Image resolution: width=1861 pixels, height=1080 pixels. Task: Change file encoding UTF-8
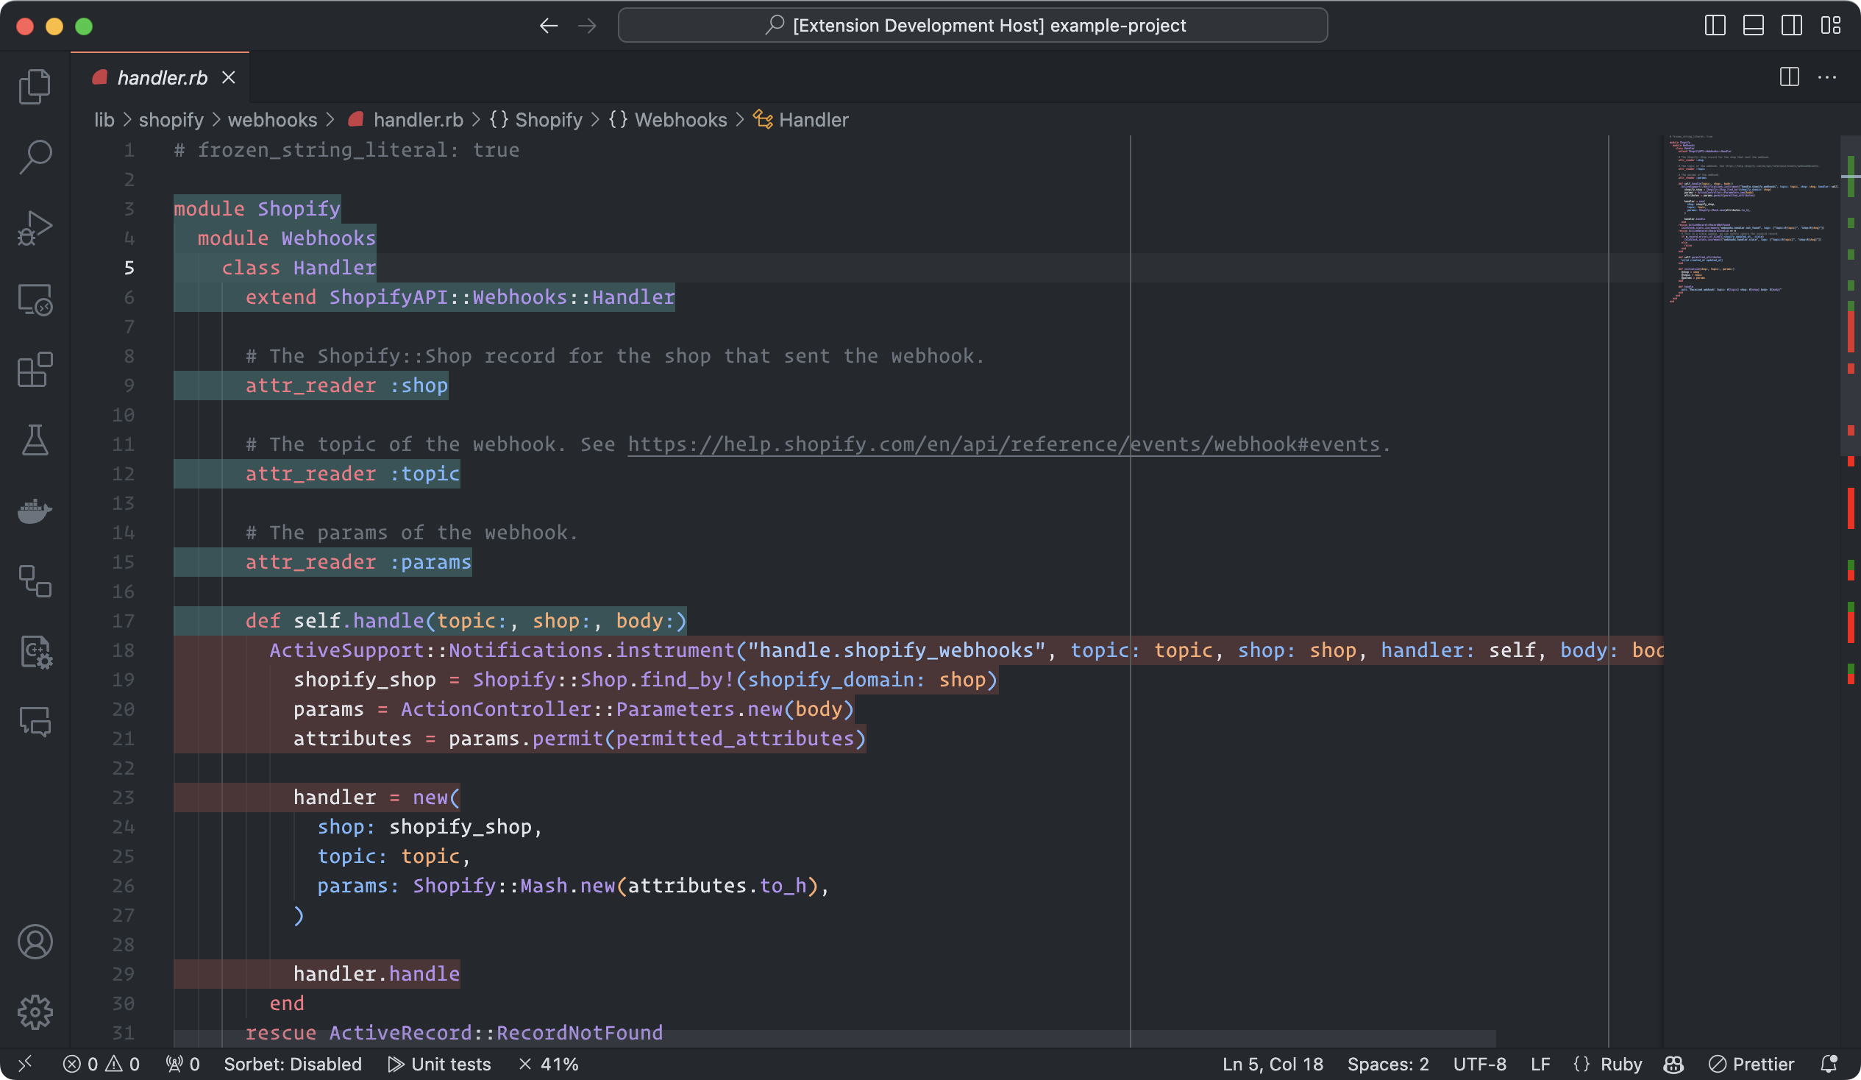pyautogui.click(x=1479, y=1064)
